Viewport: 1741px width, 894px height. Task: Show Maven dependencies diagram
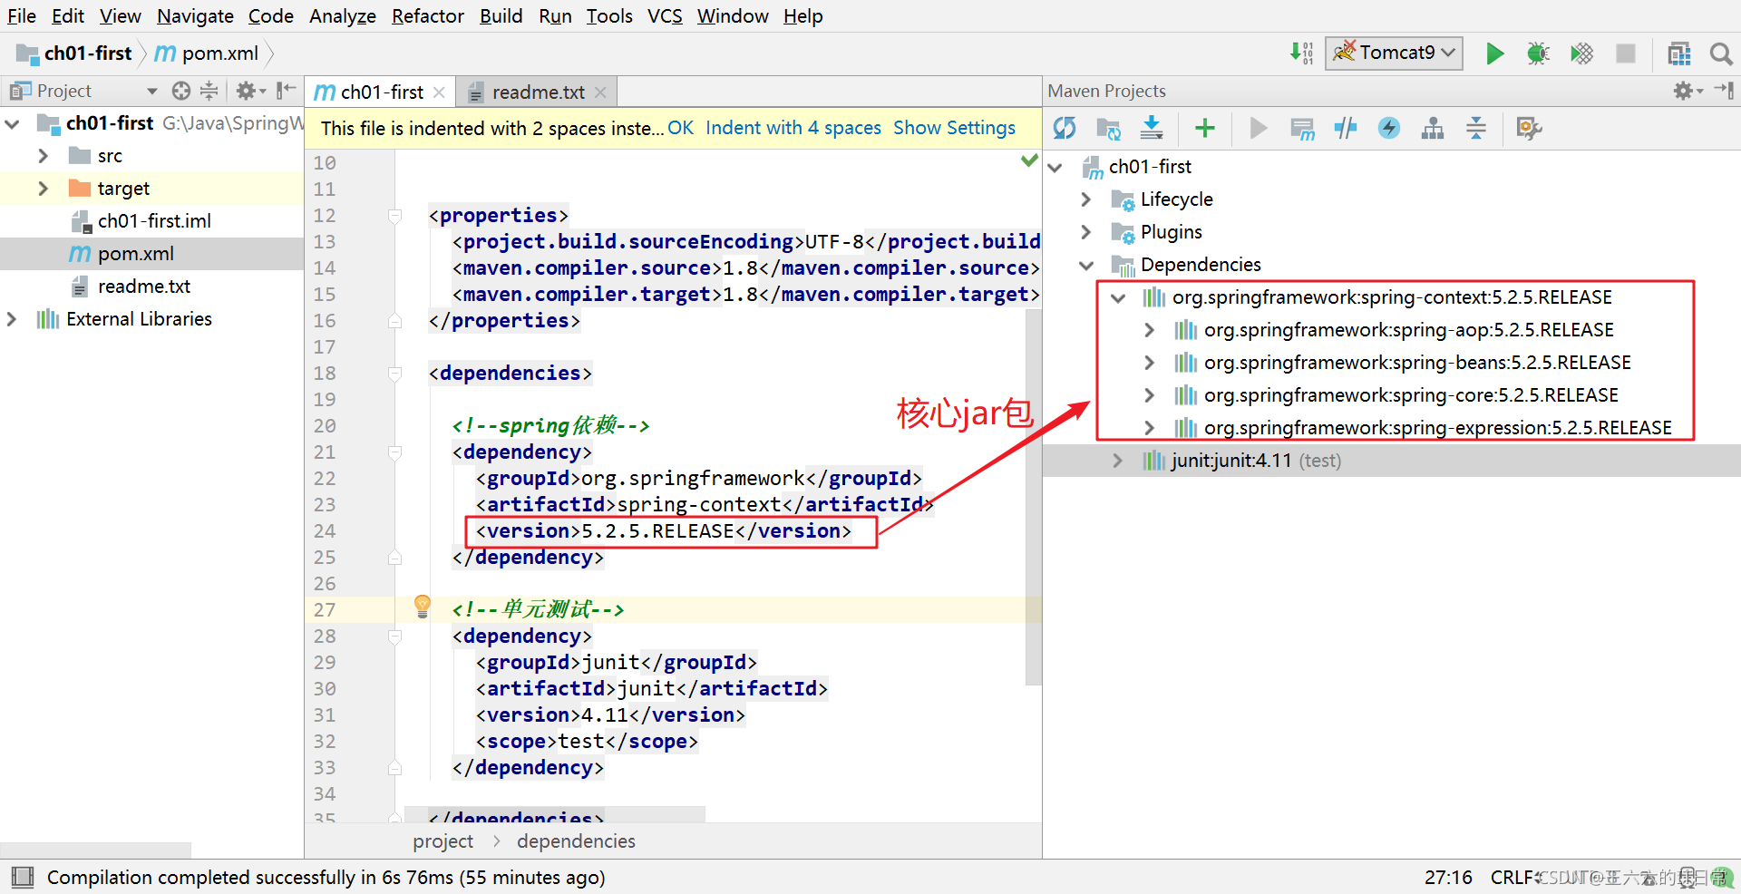(1433, 129)
